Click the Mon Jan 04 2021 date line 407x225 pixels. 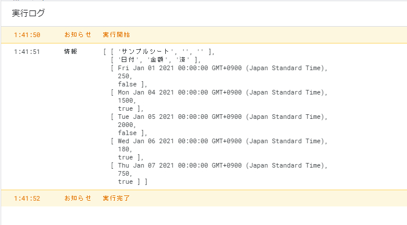coord(219,92)
